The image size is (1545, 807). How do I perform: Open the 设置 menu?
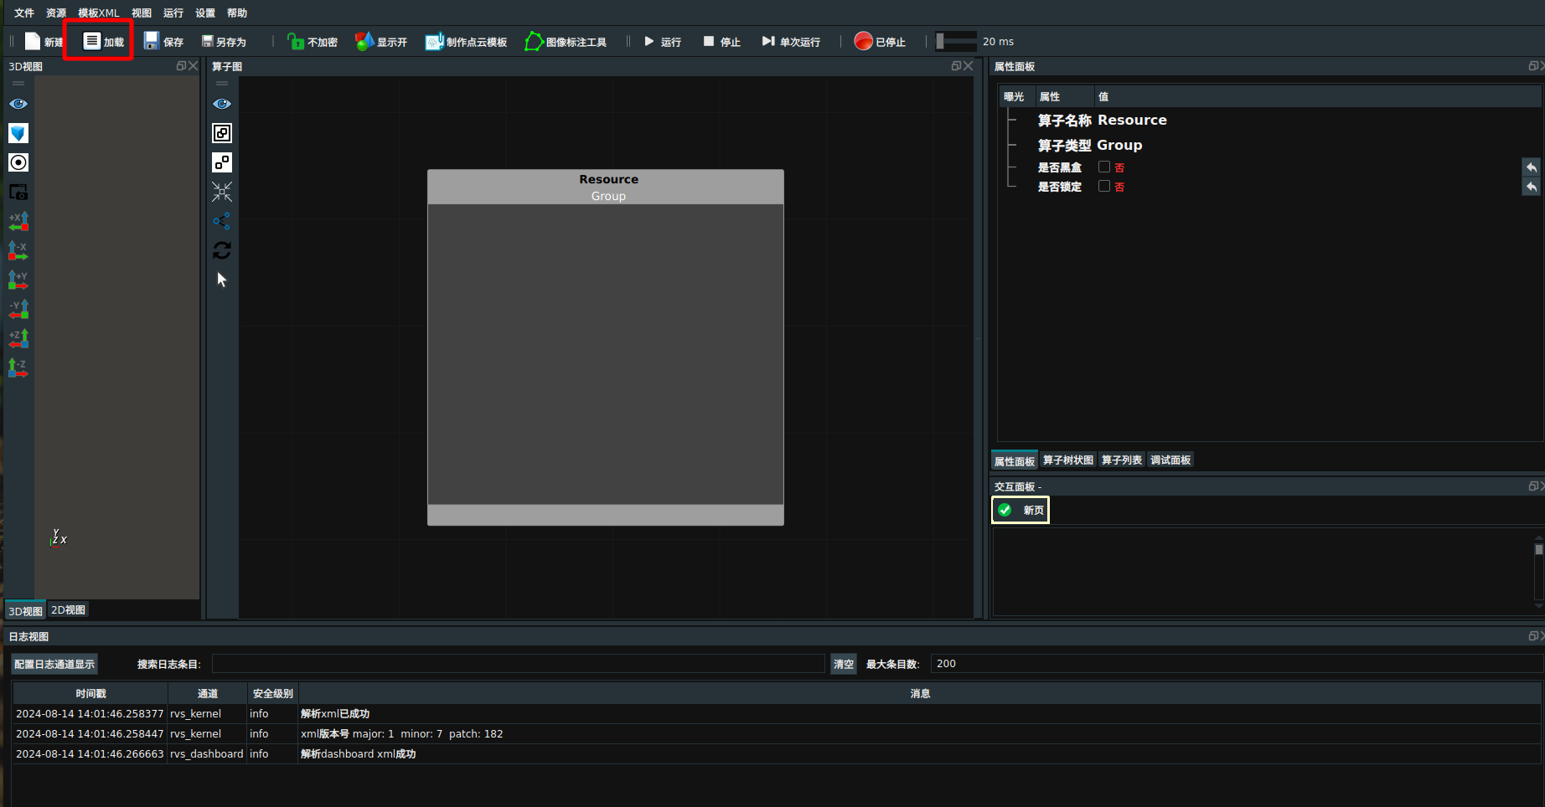205,13
